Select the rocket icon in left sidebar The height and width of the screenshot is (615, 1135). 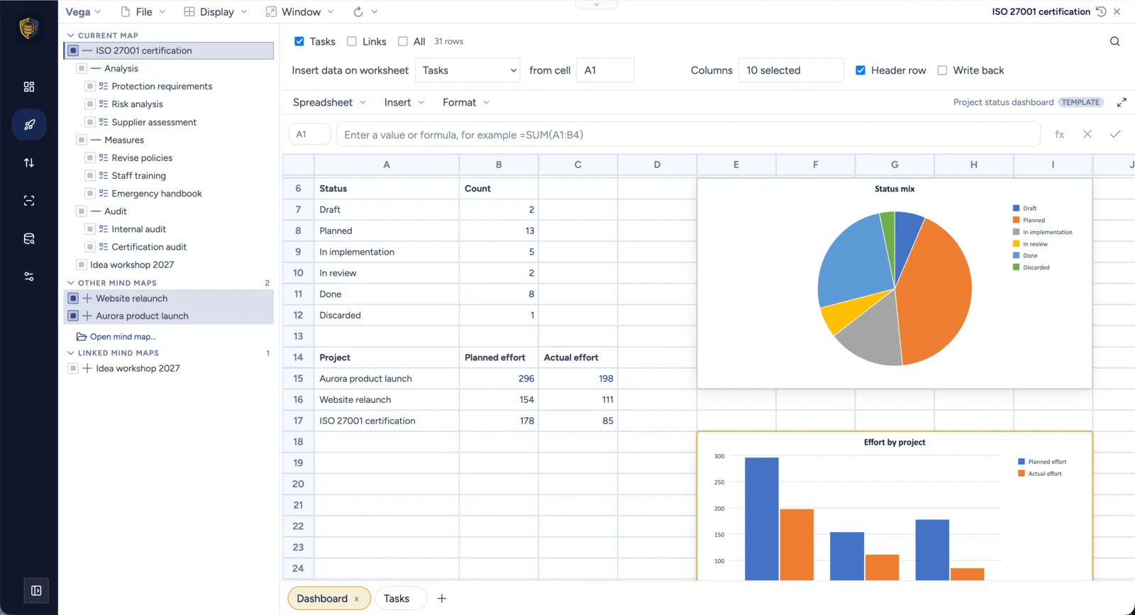[x=29, y=125]
